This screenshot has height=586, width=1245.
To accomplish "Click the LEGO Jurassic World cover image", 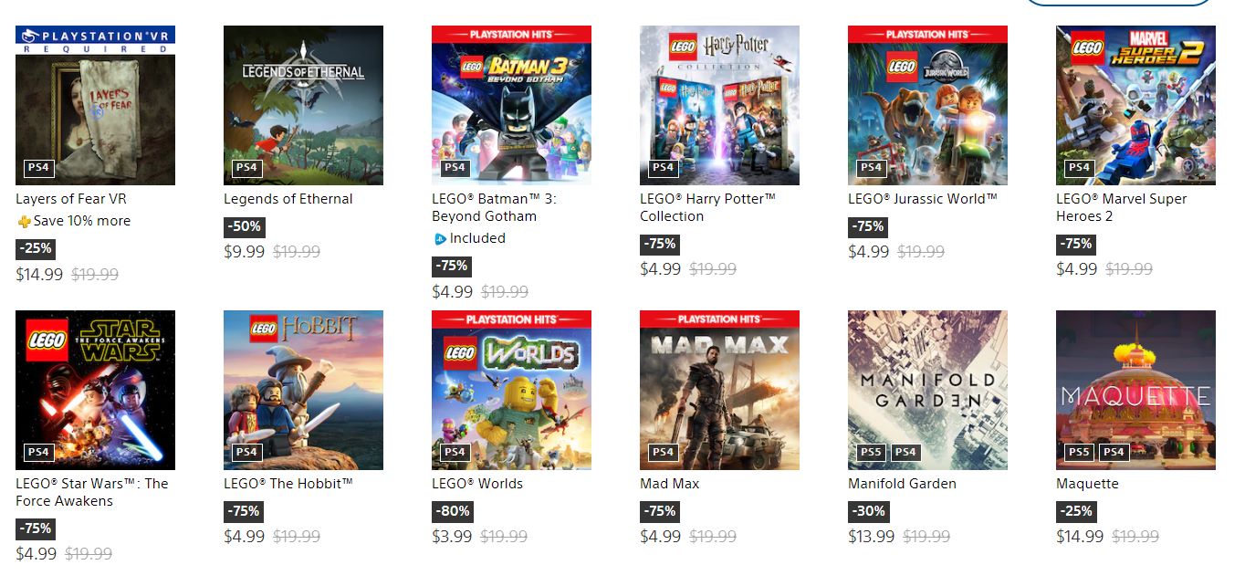I will 927,105.
